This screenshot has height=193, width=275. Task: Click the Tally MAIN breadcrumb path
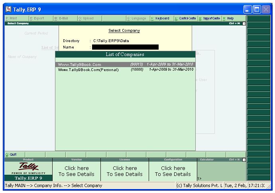53,185
